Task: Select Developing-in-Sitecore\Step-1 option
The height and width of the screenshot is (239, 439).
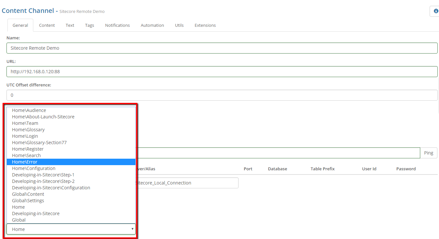Action: [x=71, y=175]
